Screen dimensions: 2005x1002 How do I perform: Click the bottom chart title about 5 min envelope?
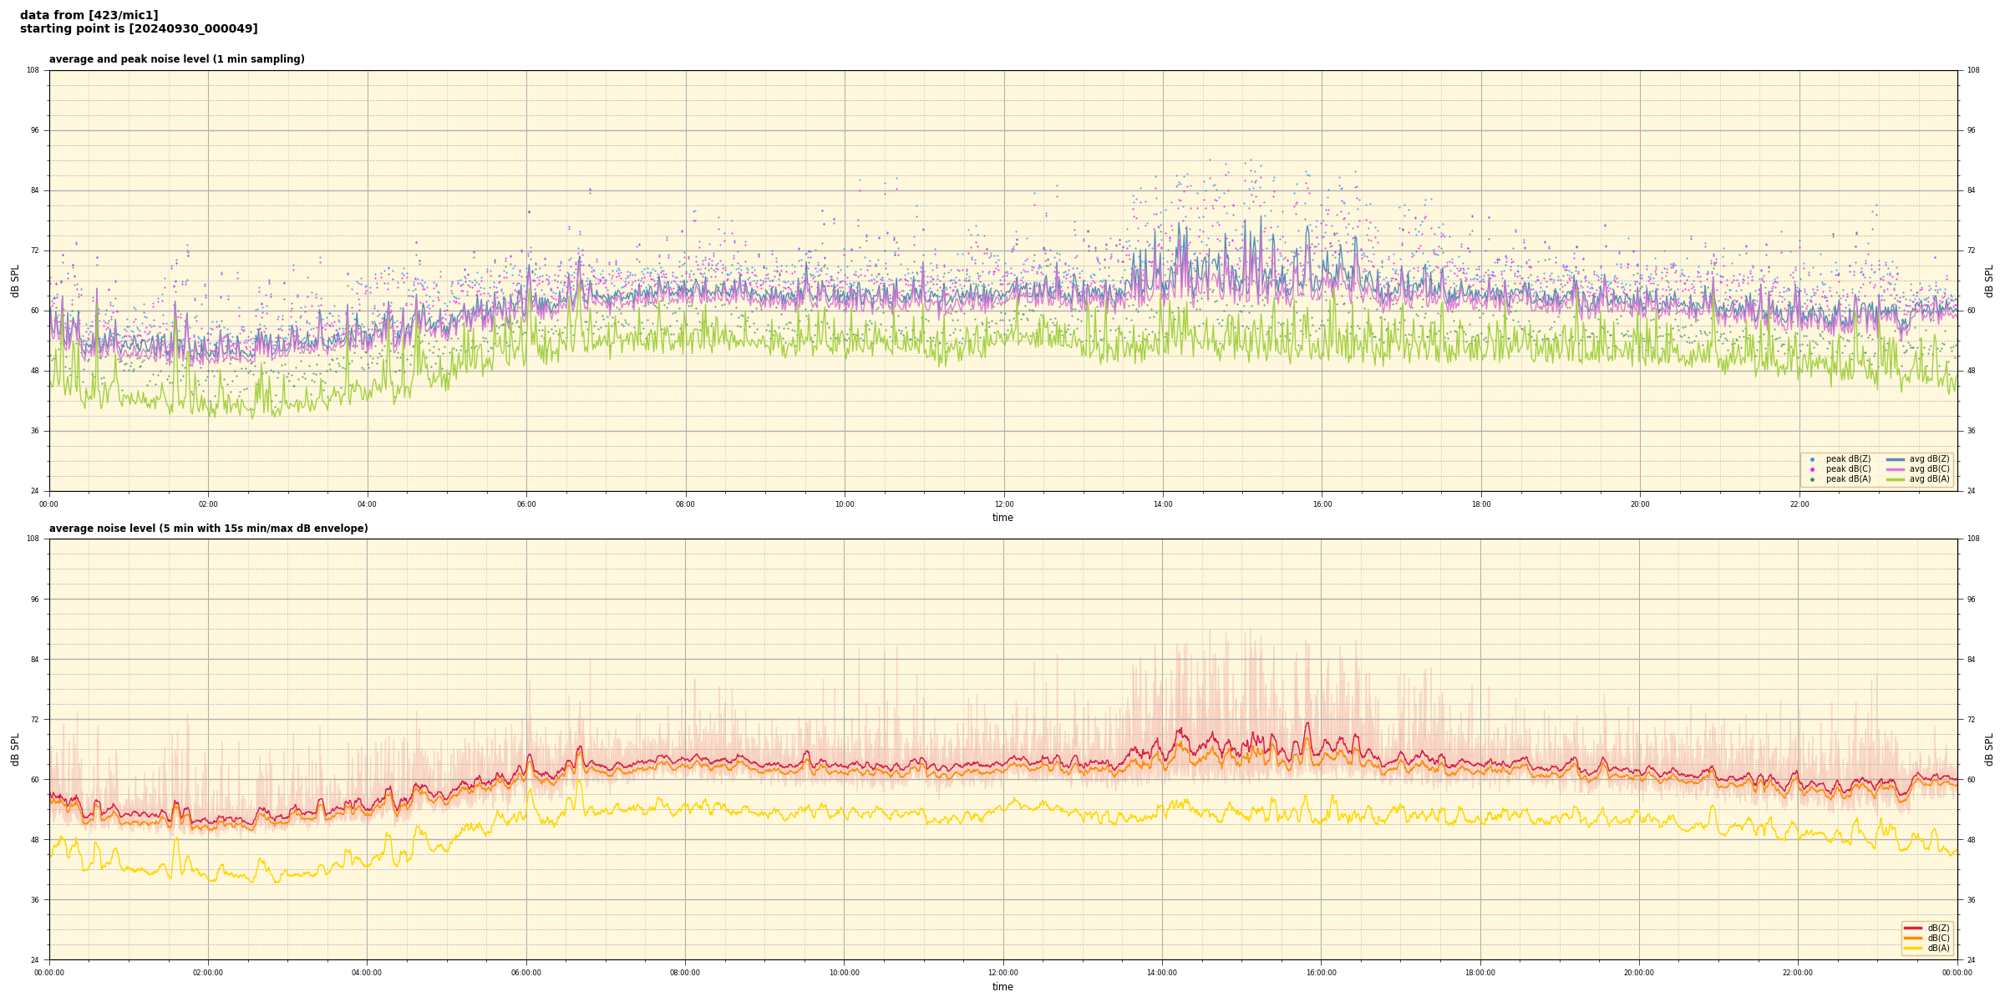pyautogui.click(x=208, y=529)
